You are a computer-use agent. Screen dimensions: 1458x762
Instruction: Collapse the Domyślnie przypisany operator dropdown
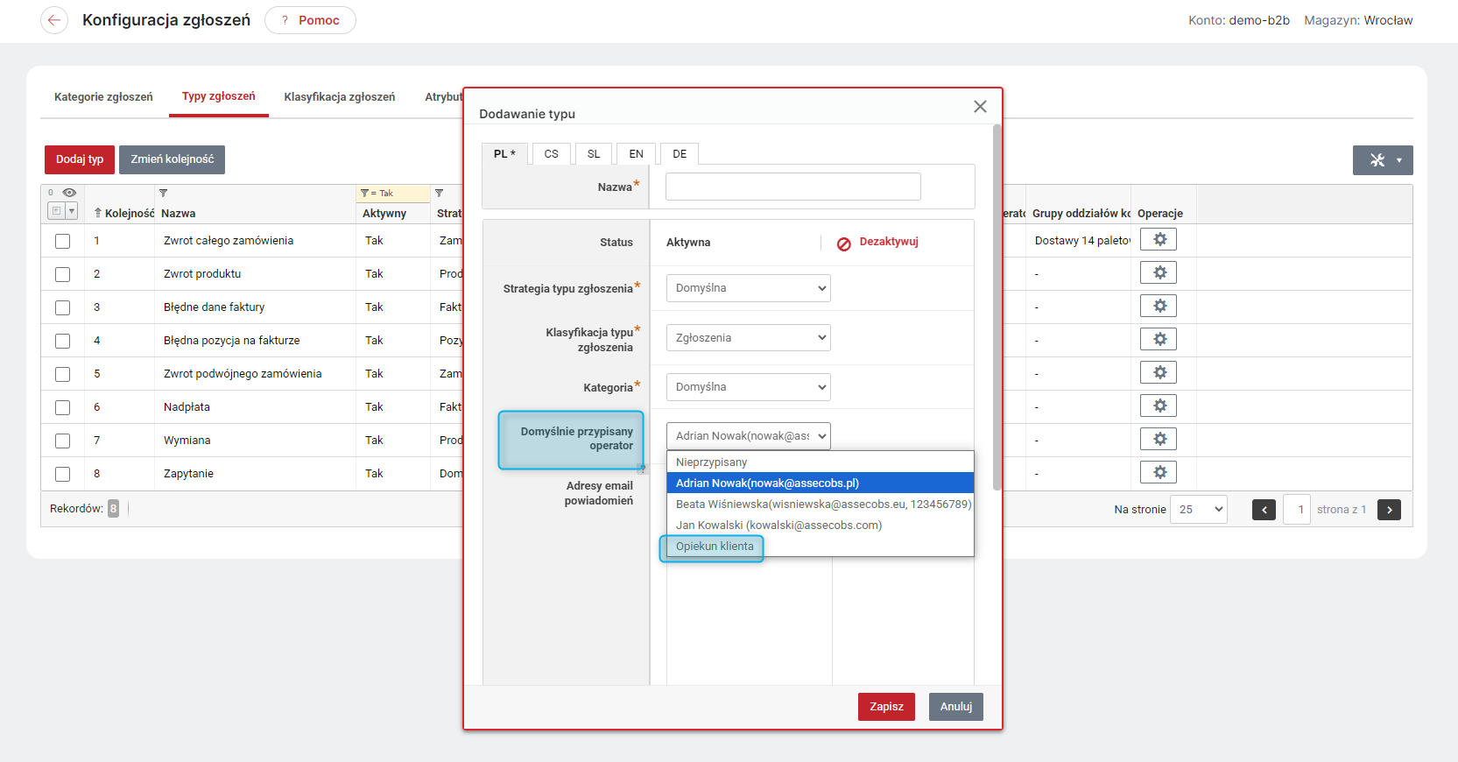pyautogui.click(x=749, y=436)
